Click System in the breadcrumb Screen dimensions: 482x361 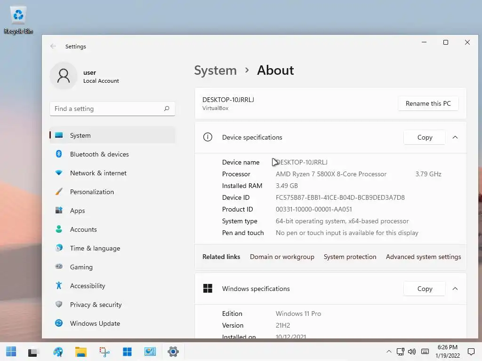pos(216,71)
